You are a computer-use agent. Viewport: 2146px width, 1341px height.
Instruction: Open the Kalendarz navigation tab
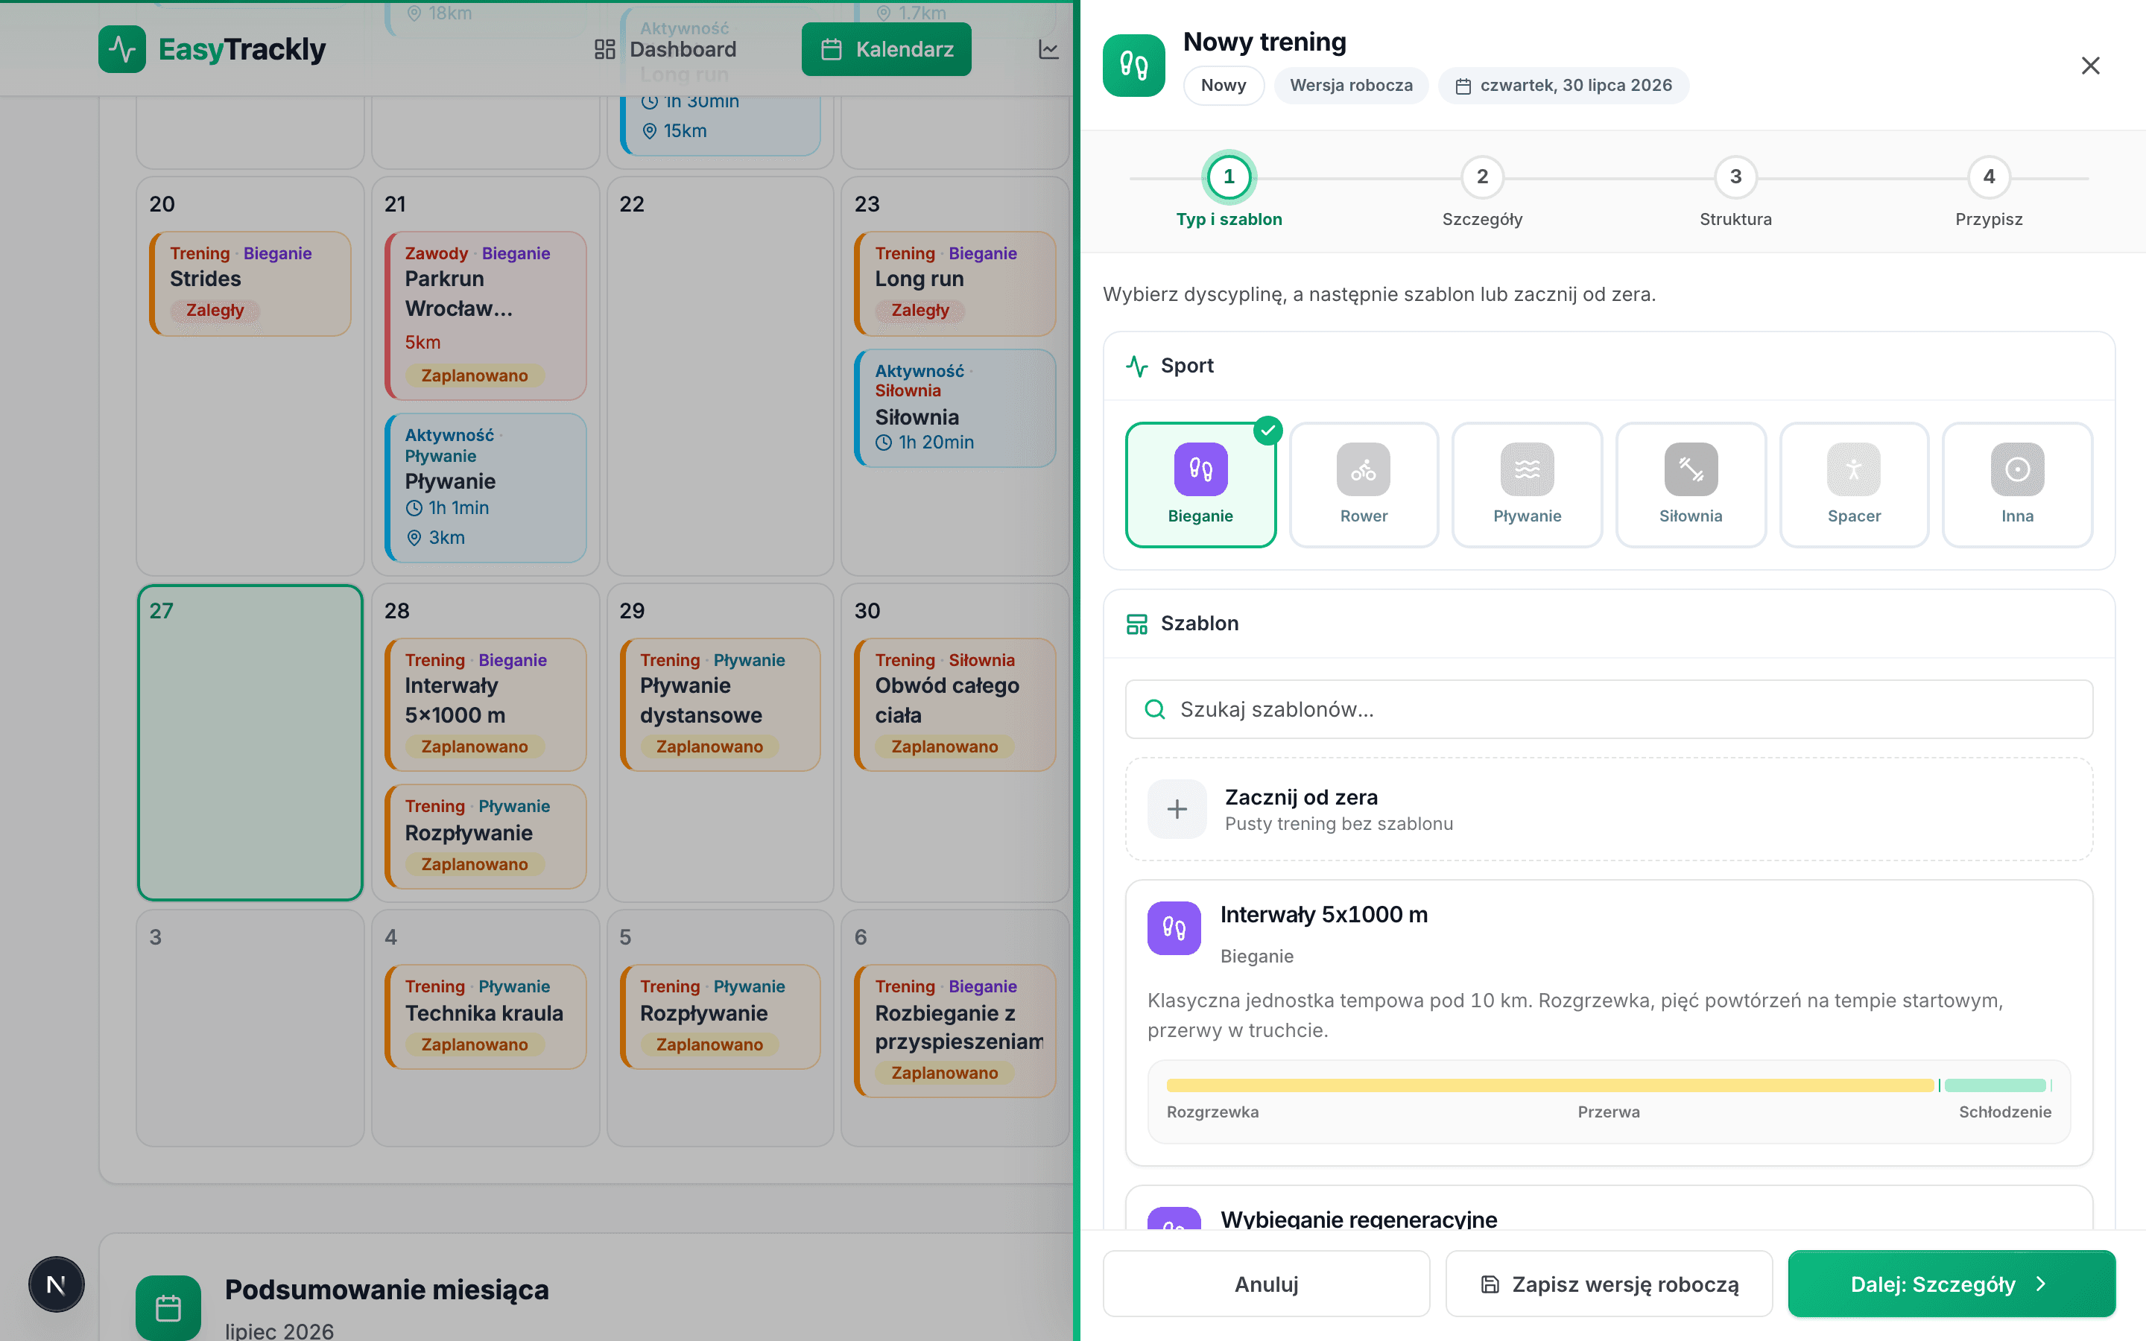(886, 50)
